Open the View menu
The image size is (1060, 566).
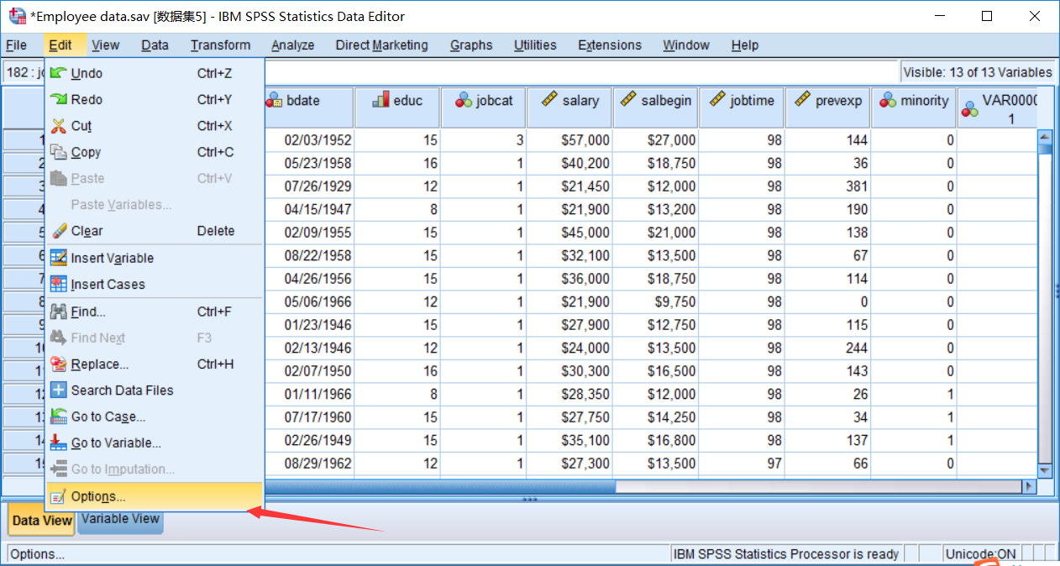[x=106, y=45]
